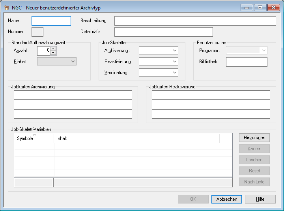Click first Jobkarten-Archivierung line field
284x211 pixels.
click(x=73, y=95)
